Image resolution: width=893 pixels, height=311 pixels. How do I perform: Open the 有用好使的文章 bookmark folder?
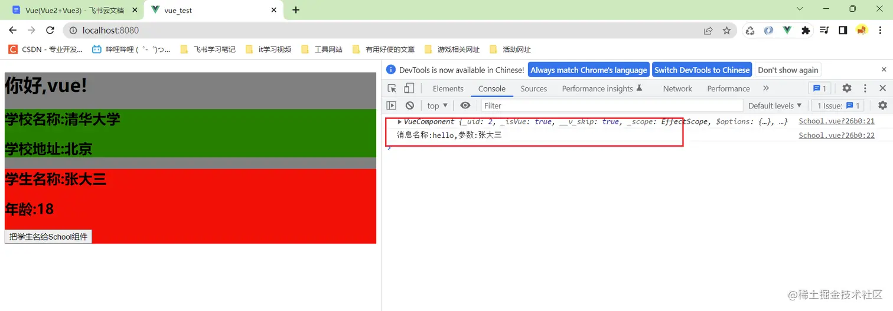(x=383, y=49)
